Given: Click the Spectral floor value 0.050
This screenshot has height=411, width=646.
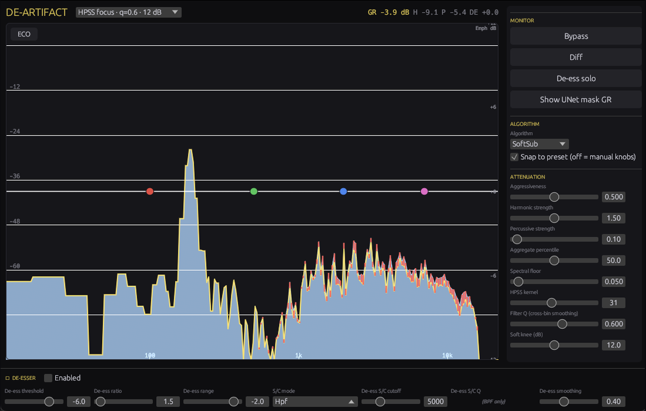Looking at the screenshot, I should pos(614,282).
